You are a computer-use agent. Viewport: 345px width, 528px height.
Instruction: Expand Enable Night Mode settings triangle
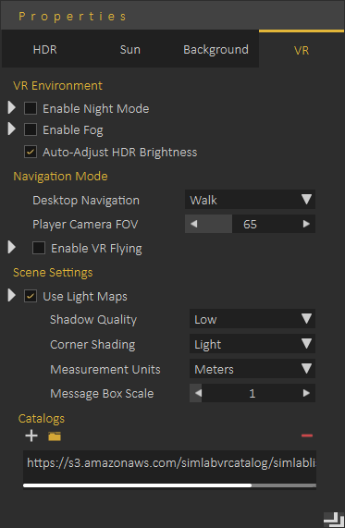pos(12,108)
